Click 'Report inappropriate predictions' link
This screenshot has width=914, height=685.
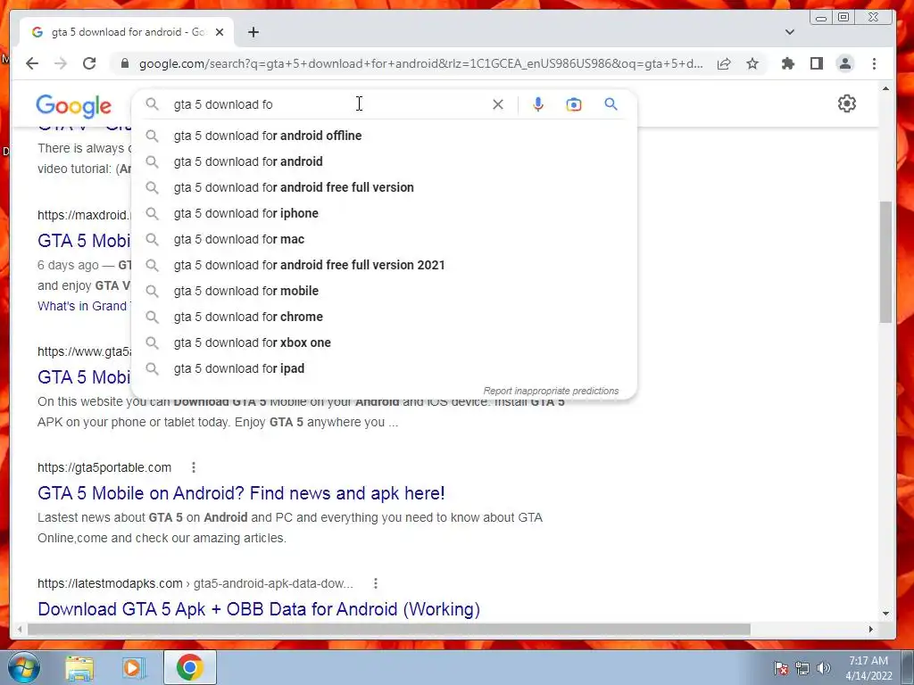coord(551,391)
